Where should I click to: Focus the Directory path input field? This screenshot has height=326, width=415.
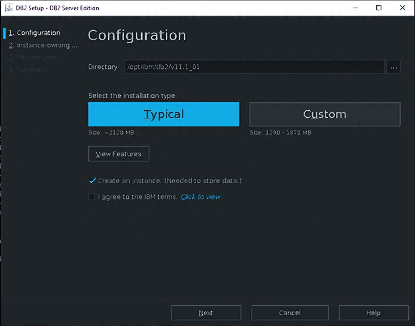254,67
